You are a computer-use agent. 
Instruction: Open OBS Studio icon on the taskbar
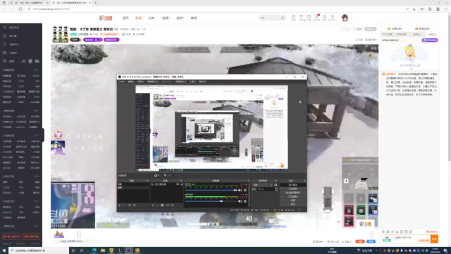point(129,251)
